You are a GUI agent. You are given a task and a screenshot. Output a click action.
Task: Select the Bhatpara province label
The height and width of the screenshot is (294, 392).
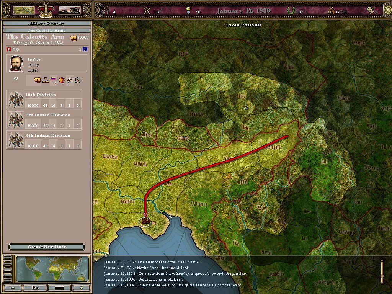point(127,201)
